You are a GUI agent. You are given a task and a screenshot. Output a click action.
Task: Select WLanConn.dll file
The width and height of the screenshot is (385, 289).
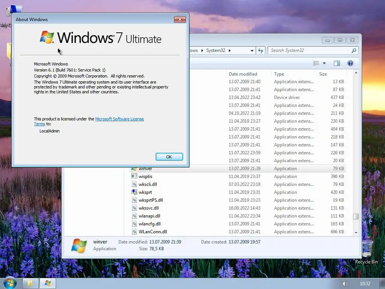click(x=153, y=231)
